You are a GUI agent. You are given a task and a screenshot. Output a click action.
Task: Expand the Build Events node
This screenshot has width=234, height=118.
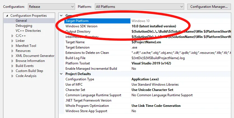(12, 66)
